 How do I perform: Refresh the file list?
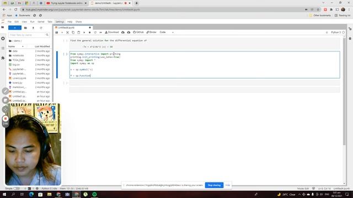point(41,28)
